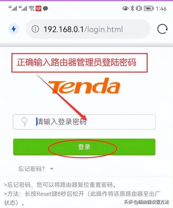Viewport: 173px width, 208px height.
Task: Tap the blue lightning bolt icon
Action: point(14,29)
